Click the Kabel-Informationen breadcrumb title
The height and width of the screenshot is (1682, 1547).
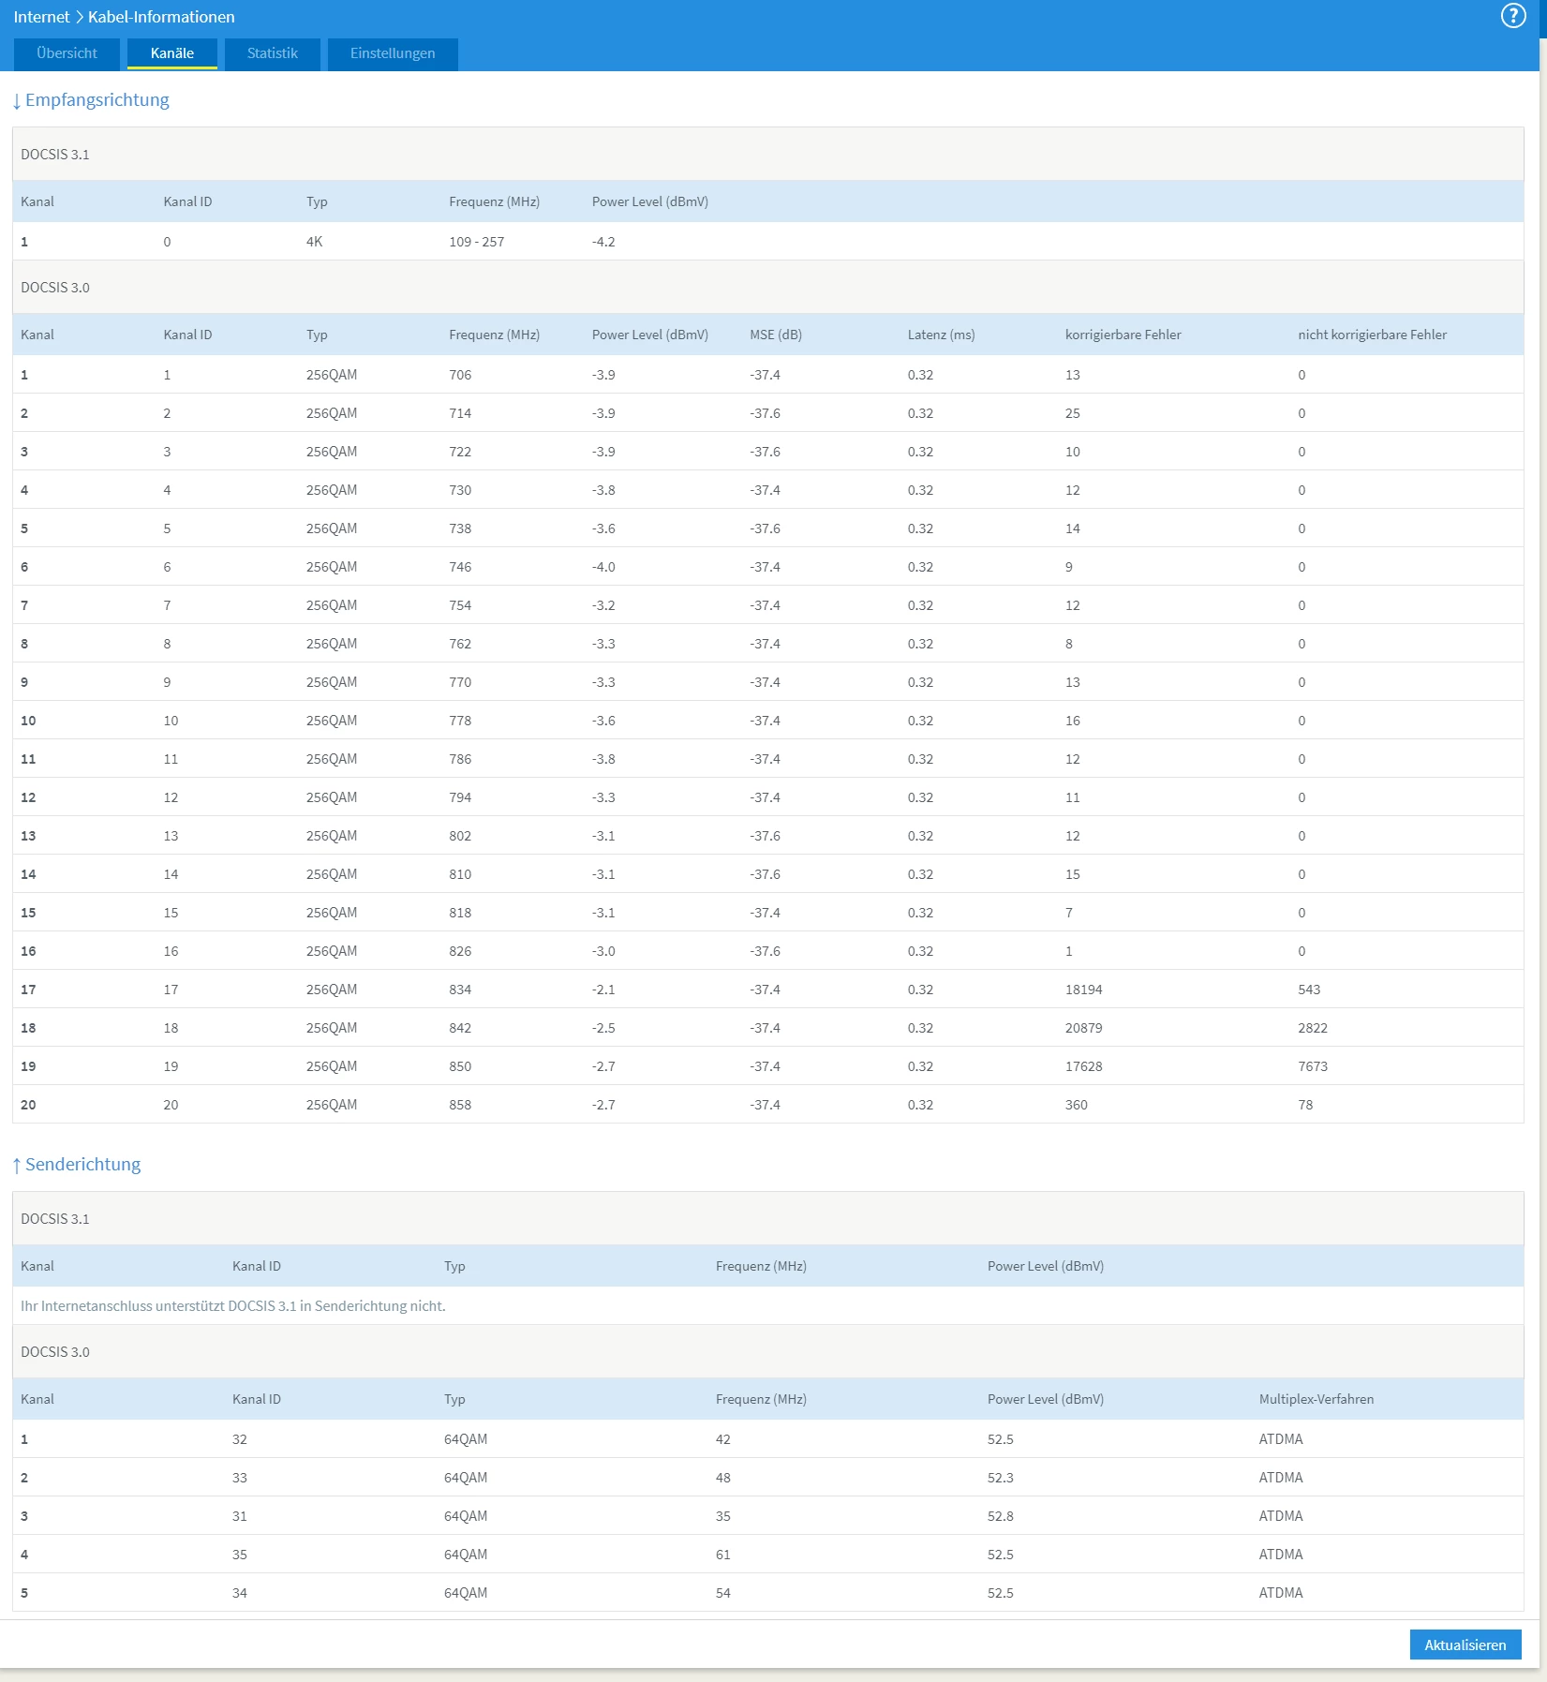click(x=161, y=17)
